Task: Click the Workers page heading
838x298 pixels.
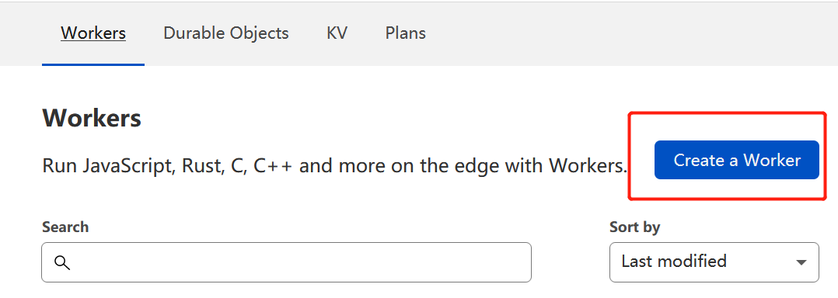Action: click(92, 119)
